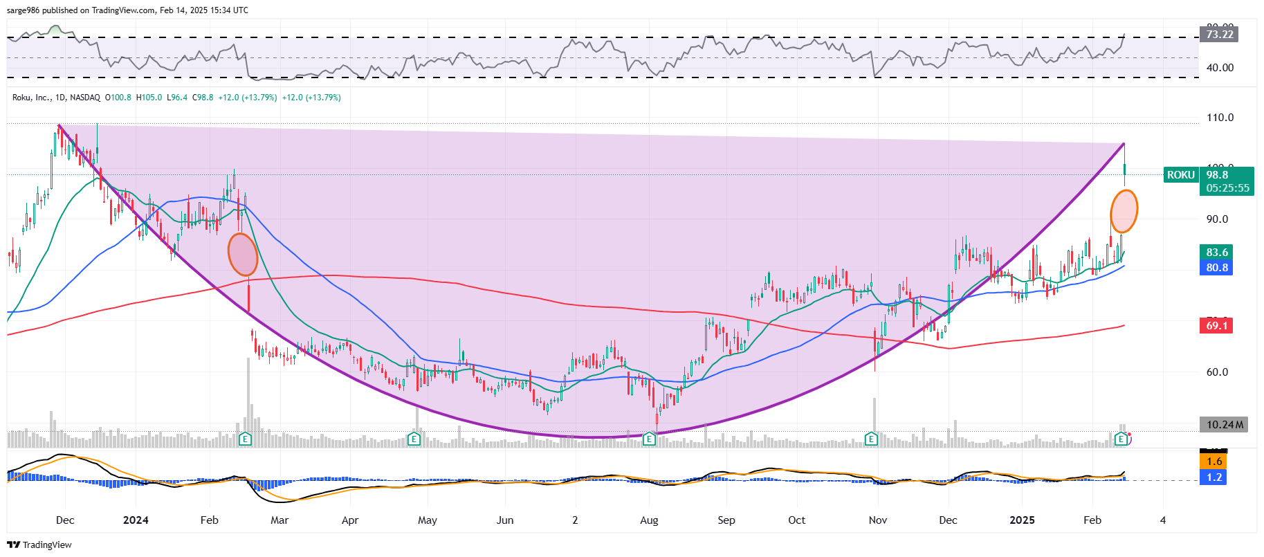Click the 10.24M volume label
Screen dimensions: 1264x557
[1224, 425]
